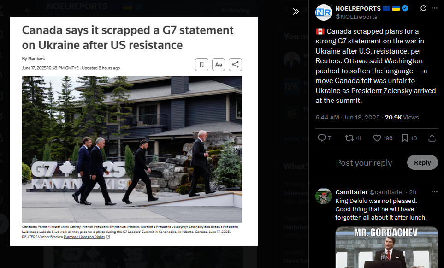Open the three-dot more menu on NOELREPORTS post

(x=434, y=8)
